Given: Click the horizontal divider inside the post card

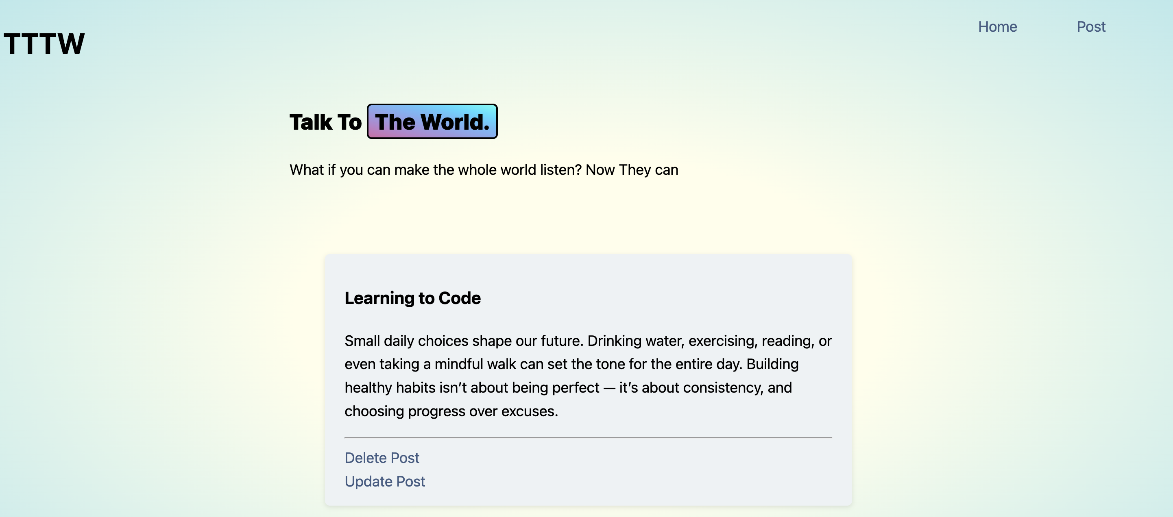Looking at the screenshot, I should (x=587, y=437).
